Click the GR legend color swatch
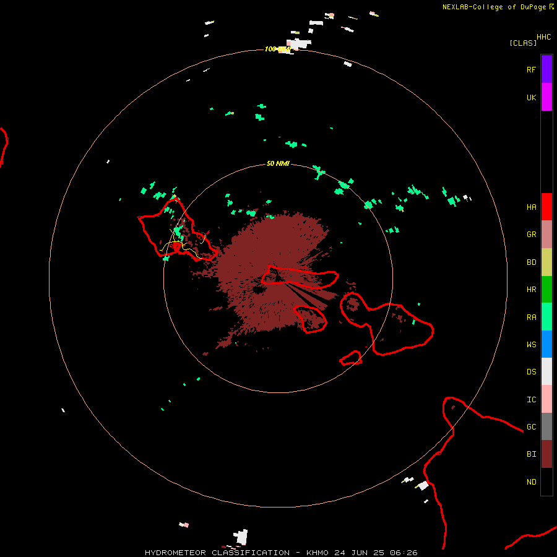 point(546,235)
